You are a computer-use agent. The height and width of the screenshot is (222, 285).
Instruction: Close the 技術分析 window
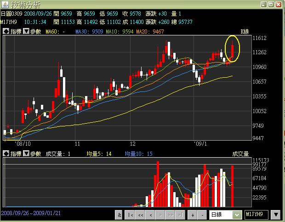(x=279, y=5)
